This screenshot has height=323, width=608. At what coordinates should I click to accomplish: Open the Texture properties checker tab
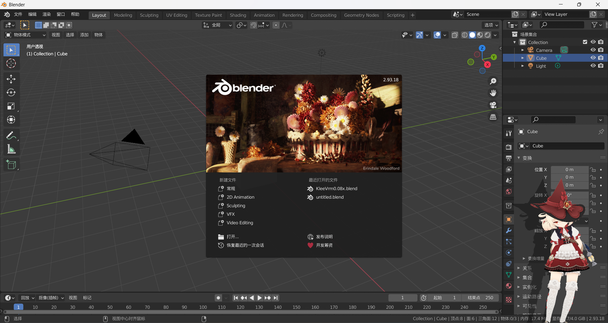[x=509, y=300]
